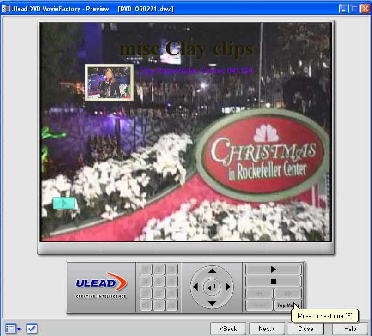
Task: Click the 'misc Clay clips' menu heading
Action: click(186, 49)
